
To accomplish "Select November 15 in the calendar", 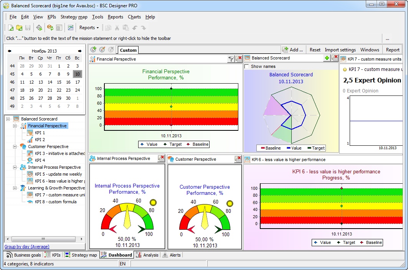I will (x=59, y=82).
